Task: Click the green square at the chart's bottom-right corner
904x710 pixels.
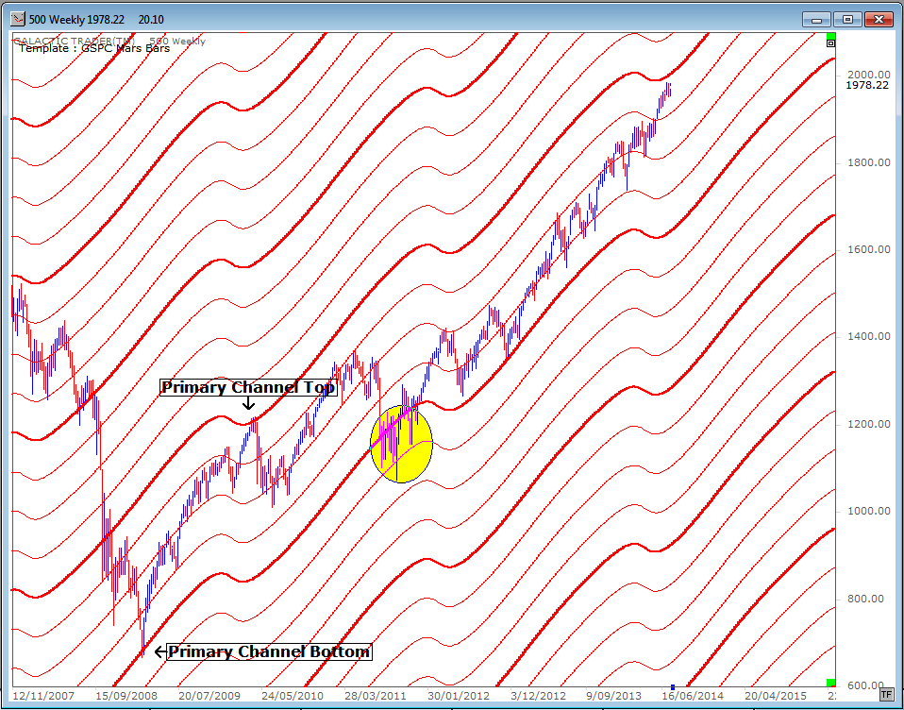Action: pos(830,683)
